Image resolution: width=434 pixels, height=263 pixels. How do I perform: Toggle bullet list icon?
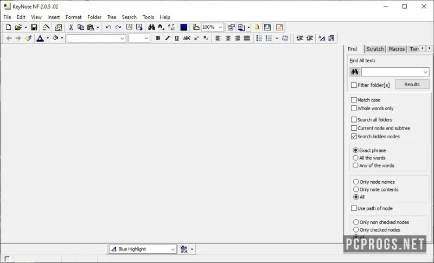[x=259, y=38]
